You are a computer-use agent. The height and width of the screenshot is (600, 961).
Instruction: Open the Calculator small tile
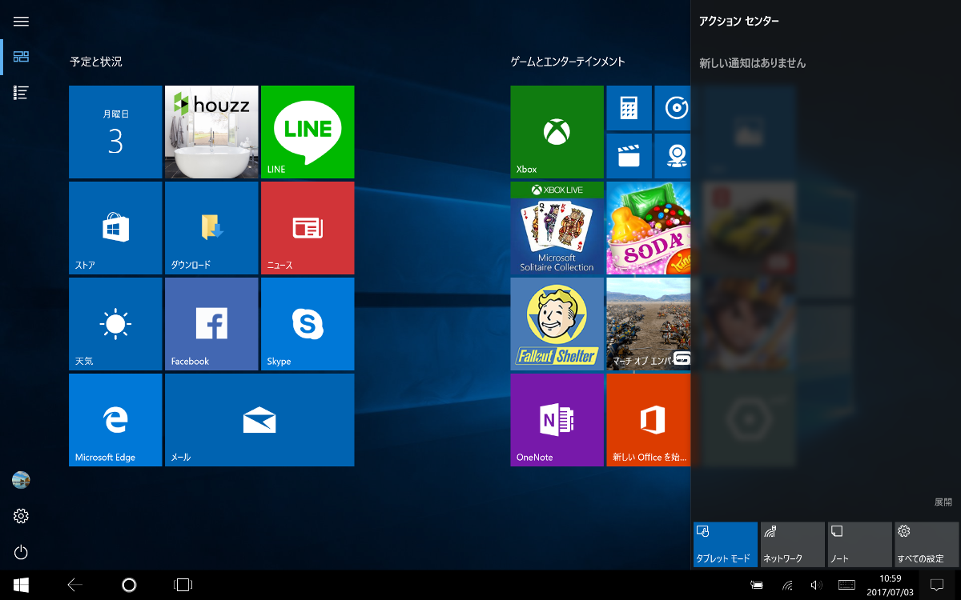click(x=629, y=108)
